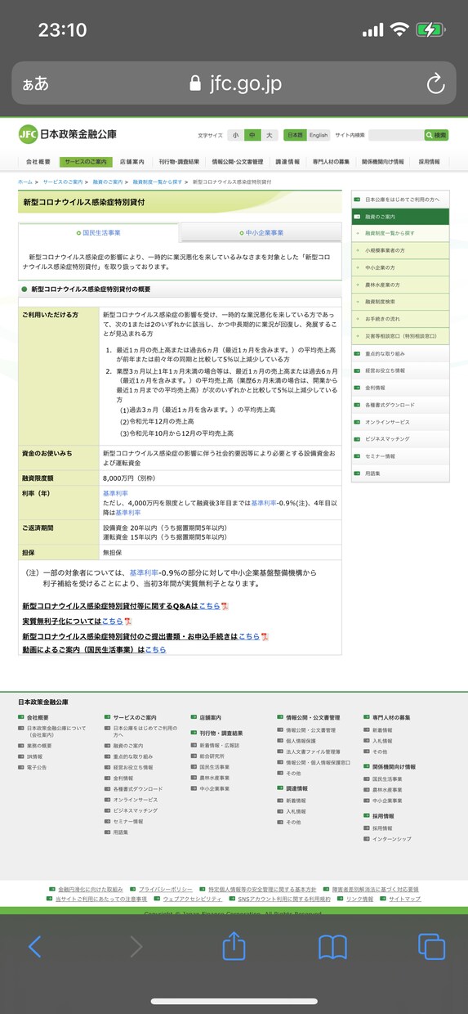
Task: Open sidebar 重点的な取り組み
Action: point(399,353)
